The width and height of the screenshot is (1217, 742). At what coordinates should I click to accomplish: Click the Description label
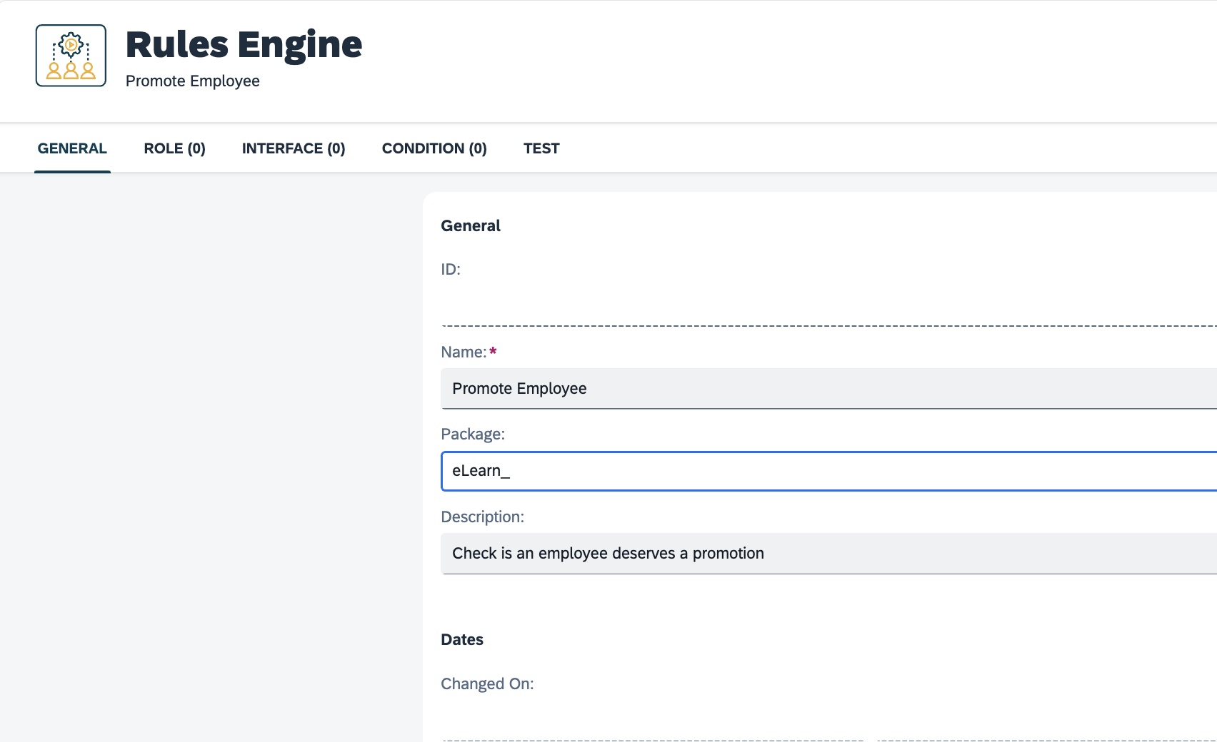(483, 517)
